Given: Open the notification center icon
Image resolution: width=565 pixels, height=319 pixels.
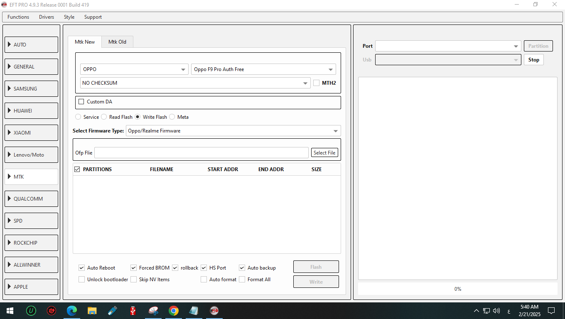Looking at the screenshot, I should coord(551,311).
